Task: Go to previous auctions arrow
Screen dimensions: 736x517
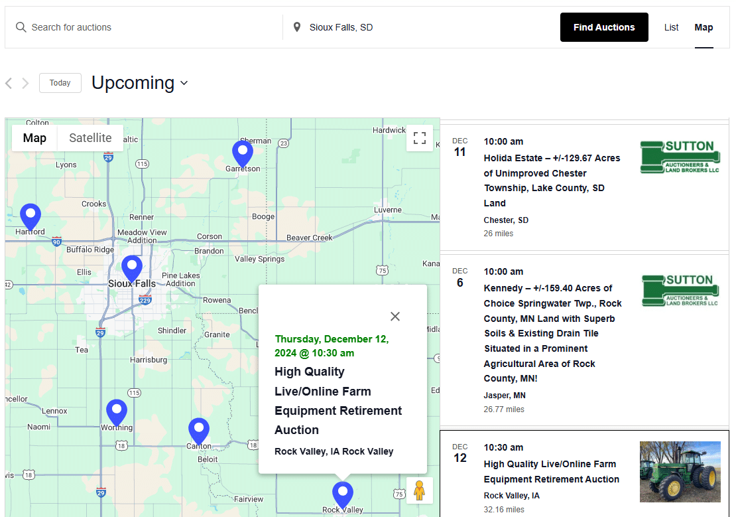Action: [x=9, y=83]
